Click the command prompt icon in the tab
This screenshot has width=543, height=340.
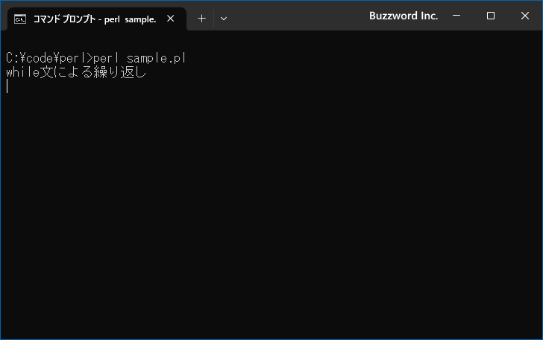click(x=20, y=19)
